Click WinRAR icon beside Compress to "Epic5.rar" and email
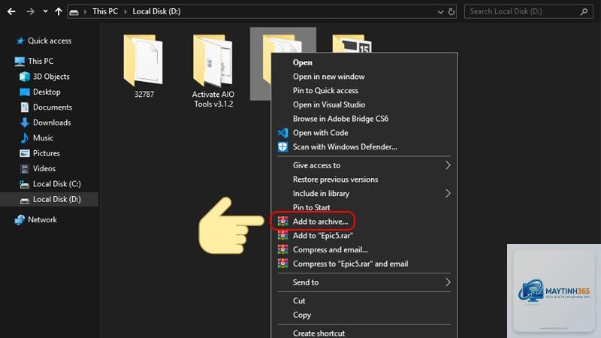Image resolution: width=601 pixels, height=338 pixels. point(283,264)
